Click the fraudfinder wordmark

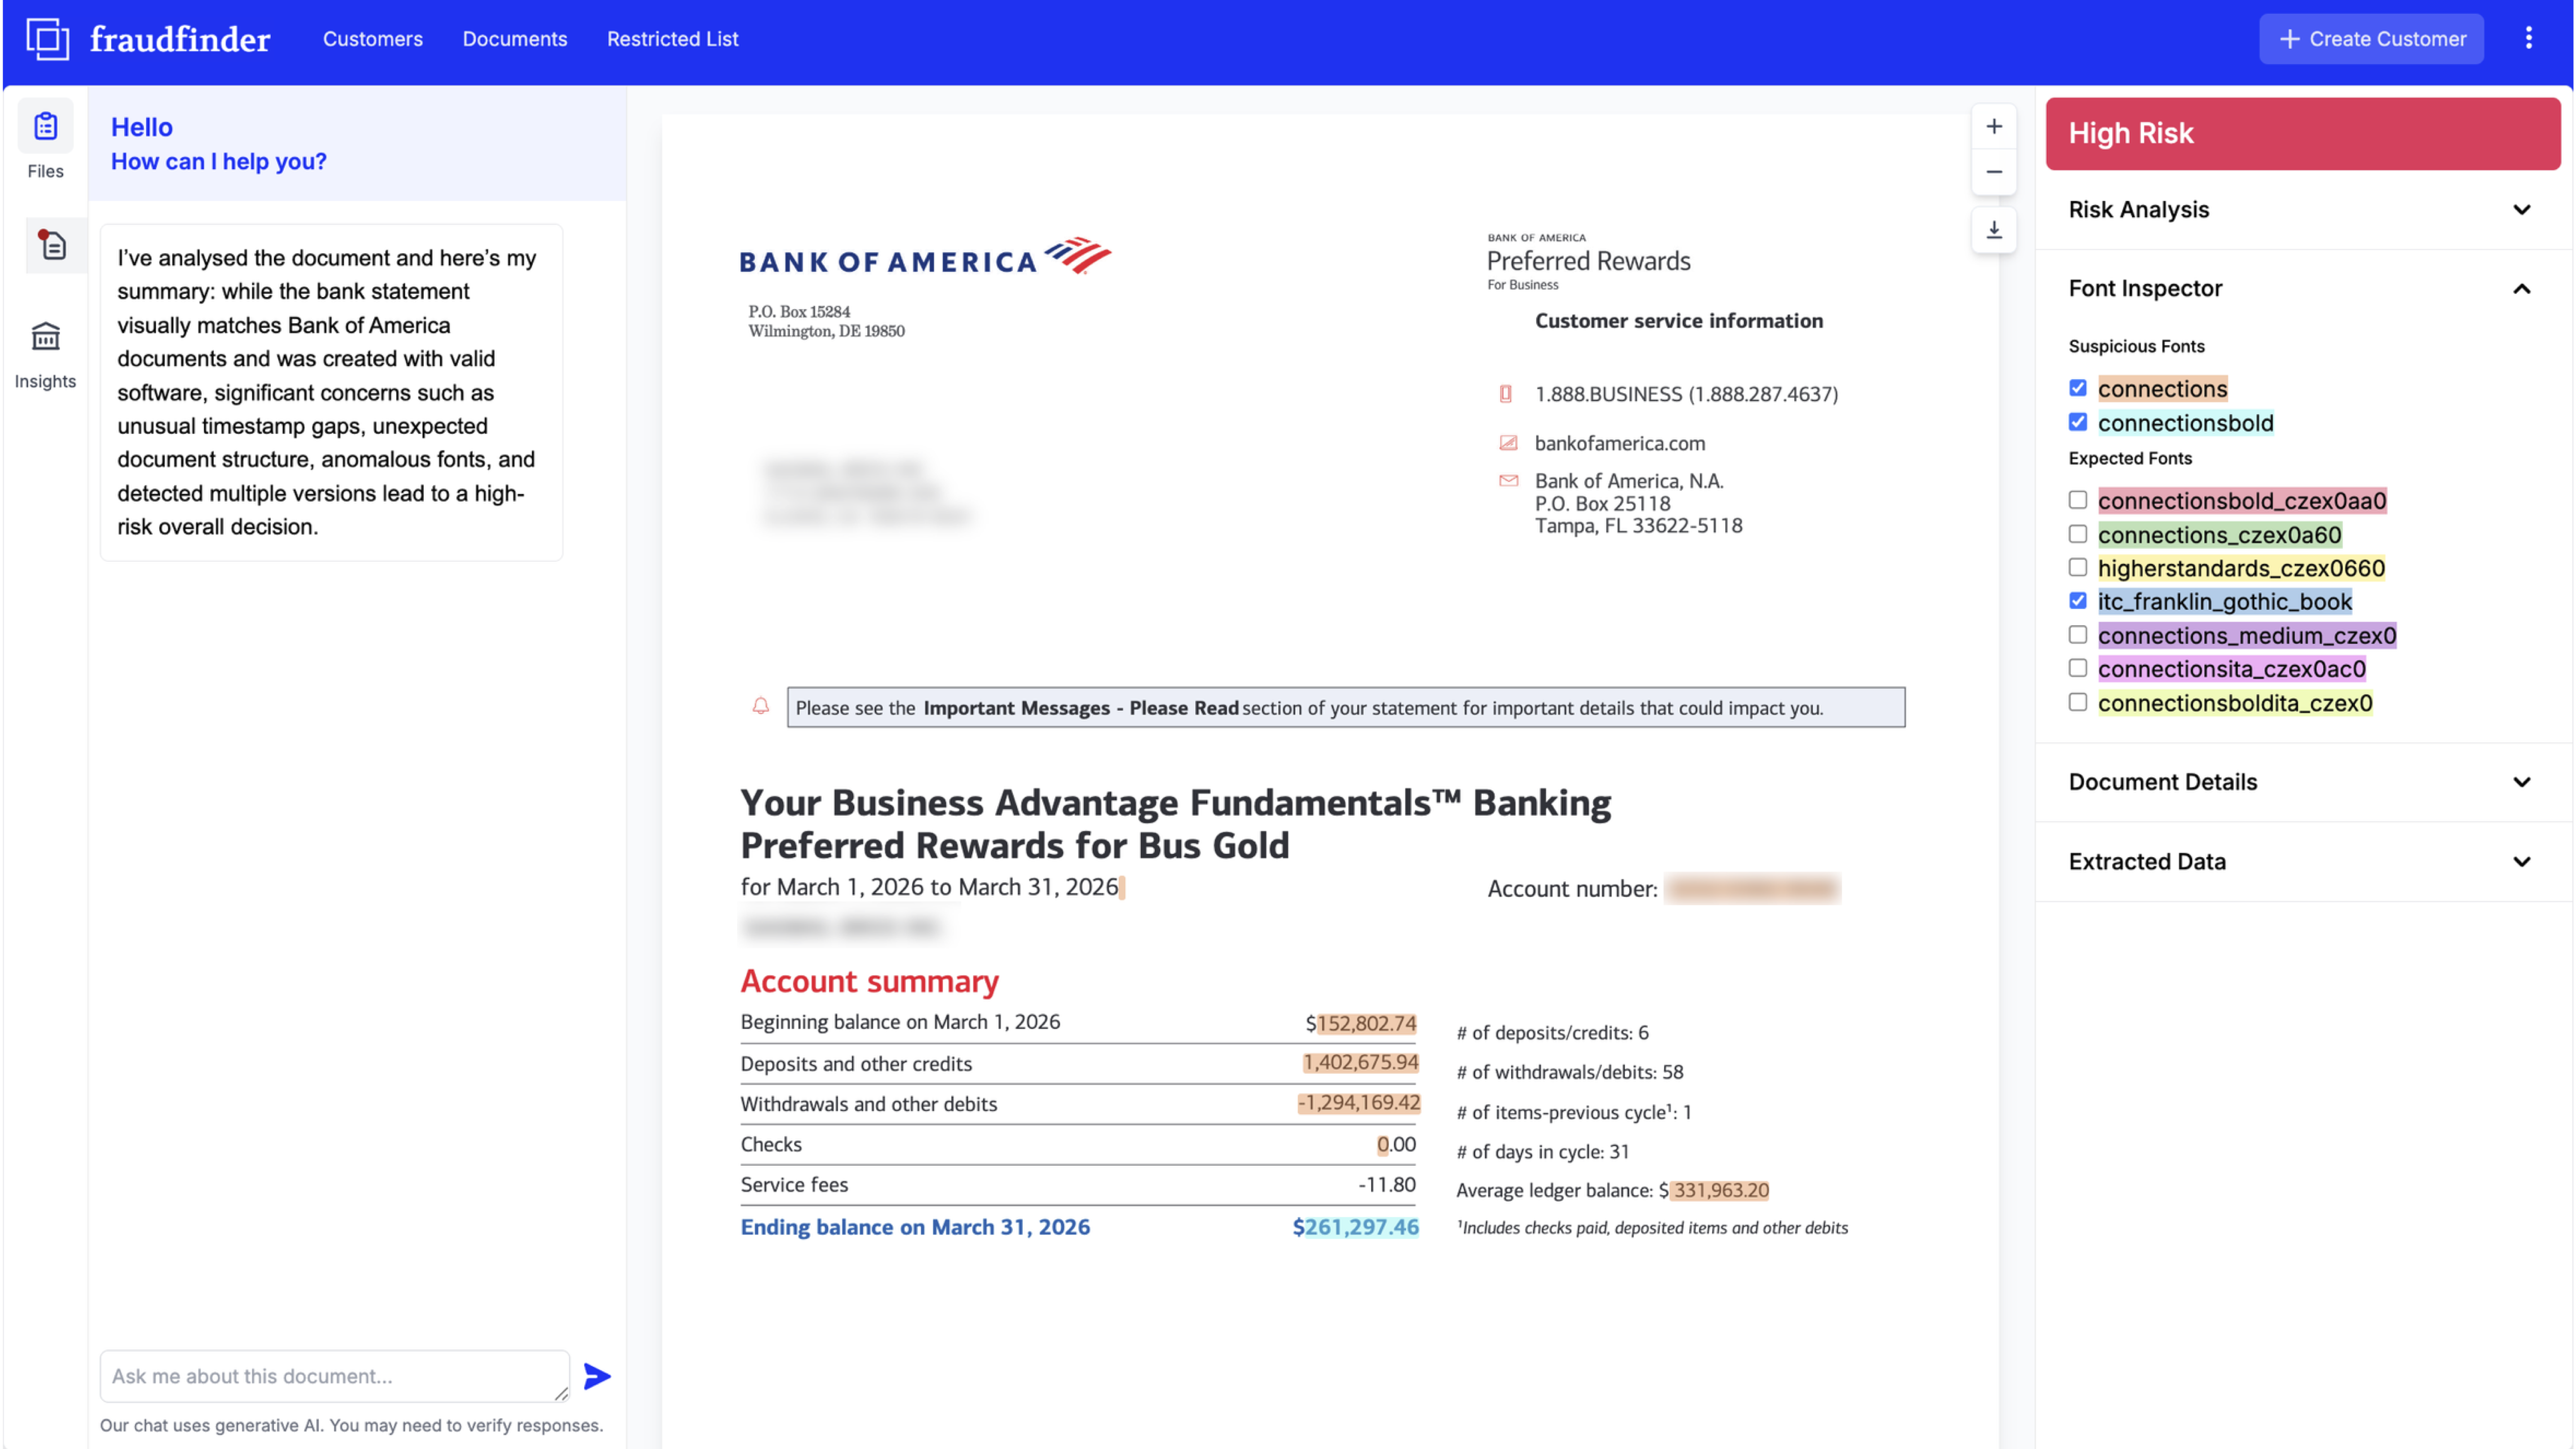coord(180,39)
